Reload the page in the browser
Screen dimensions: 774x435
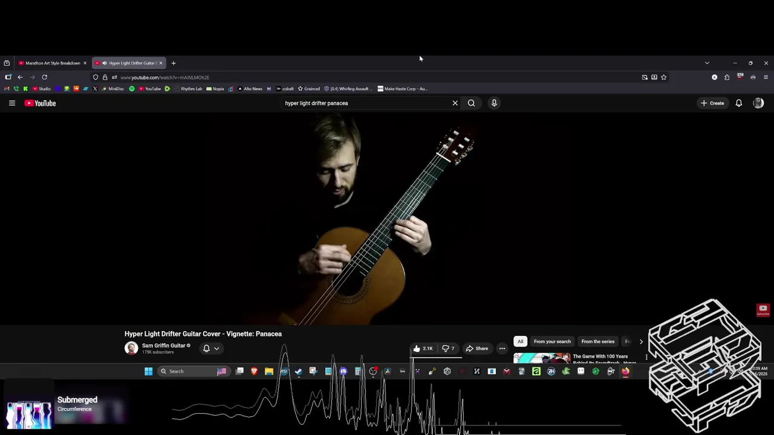(x=44, y=77)
